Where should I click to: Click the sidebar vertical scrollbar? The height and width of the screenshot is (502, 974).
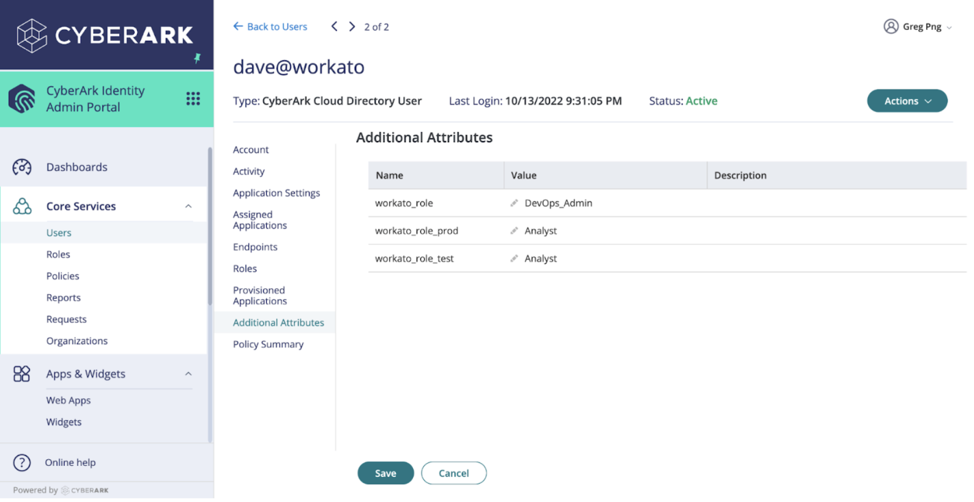[x=210, y=226]
